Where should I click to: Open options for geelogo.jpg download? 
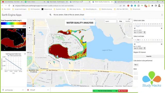23,90
